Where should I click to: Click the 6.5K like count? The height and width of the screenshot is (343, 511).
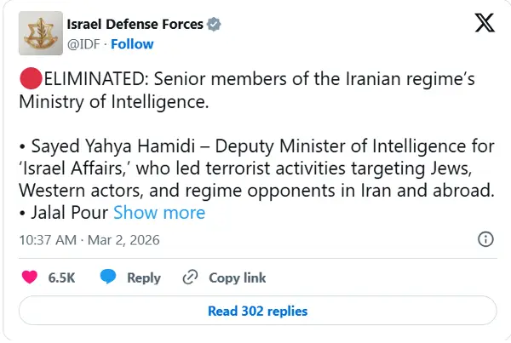pyautogui.click(x=62, y=277)
